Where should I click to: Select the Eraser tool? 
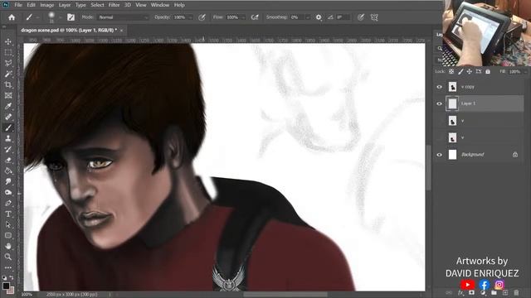8,160
